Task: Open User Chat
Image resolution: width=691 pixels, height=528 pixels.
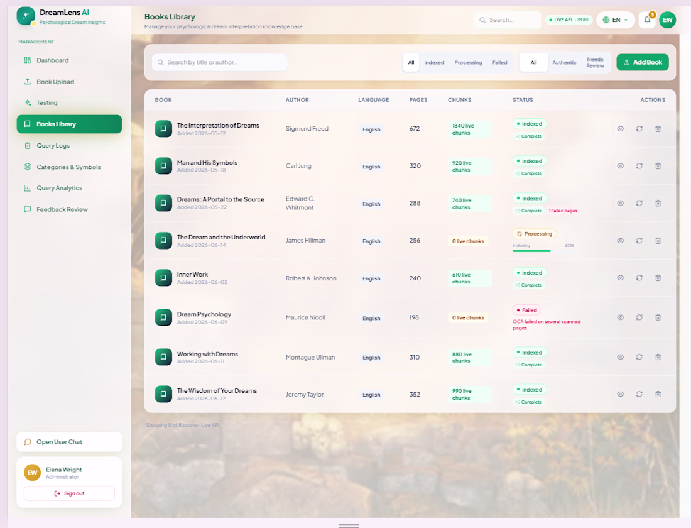Action: point(69,441)
